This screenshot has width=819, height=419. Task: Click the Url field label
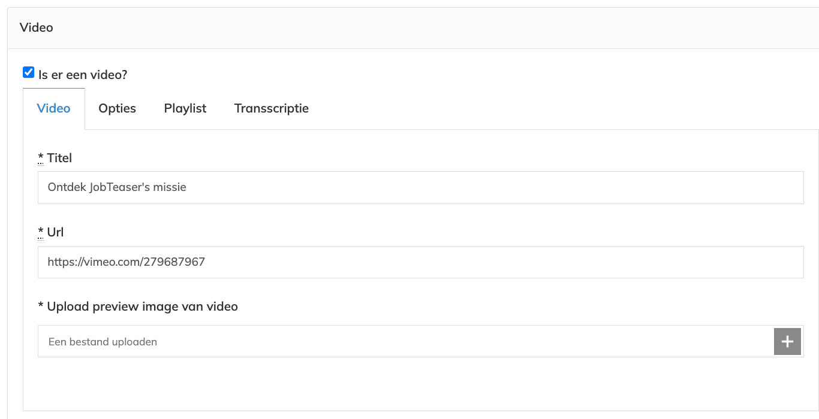tap(55, 232)
